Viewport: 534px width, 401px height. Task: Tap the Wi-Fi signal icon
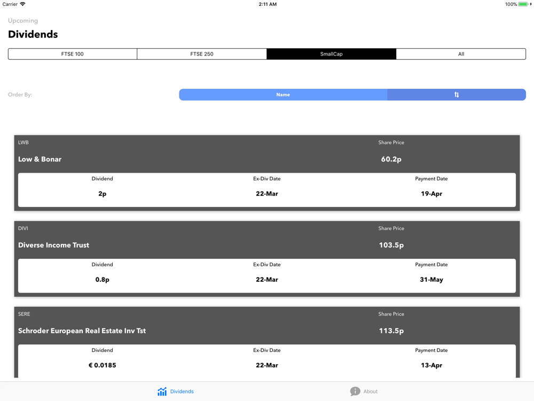pyautogui.click(x=22, y=4)
